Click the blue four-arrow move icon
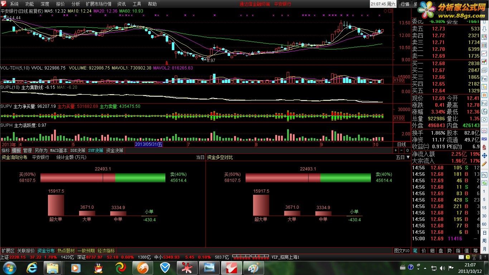This screenshot has width=489, height=275. pyautogui.click(x=484, y=155)
